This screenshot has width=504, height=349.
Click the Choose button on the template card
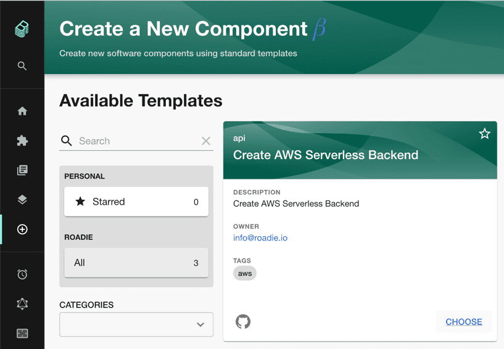pos(463,322)
